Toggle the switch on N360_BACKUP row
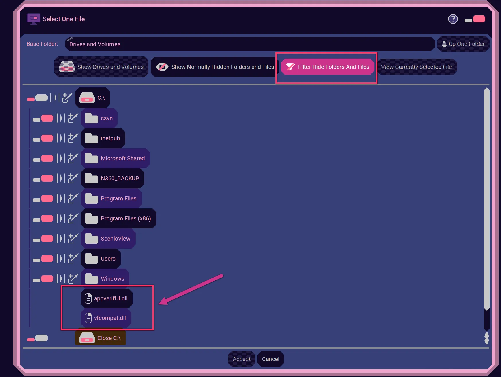The image size is (501, 377). point(43,178)
